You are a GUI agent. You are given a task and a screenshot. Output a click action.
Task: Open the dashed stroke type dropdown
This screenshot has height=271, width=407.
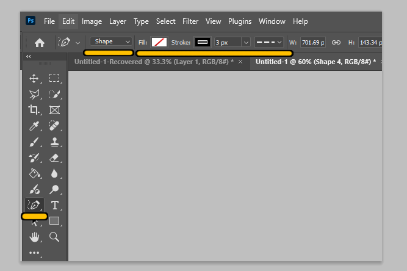pyautogui.click(x=268, y=42)
